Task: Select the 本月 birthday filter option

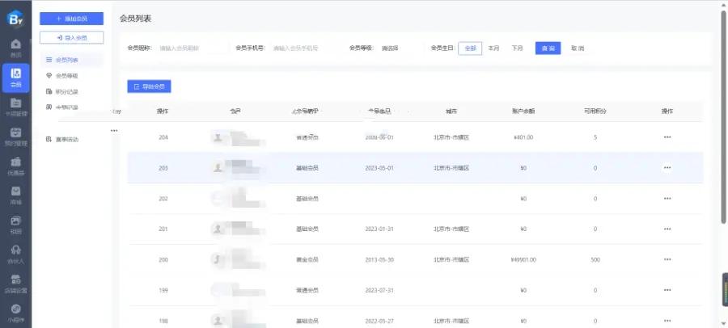Action: tap(493, 48)
